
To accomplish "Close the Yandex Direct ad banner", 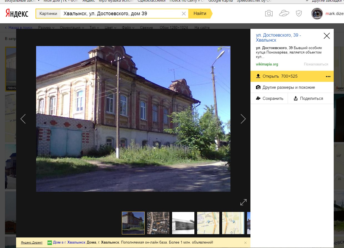I will pos(245,243).
